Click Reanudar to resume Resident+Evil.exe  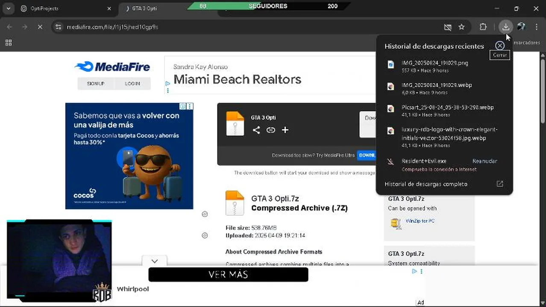(484, 161)
